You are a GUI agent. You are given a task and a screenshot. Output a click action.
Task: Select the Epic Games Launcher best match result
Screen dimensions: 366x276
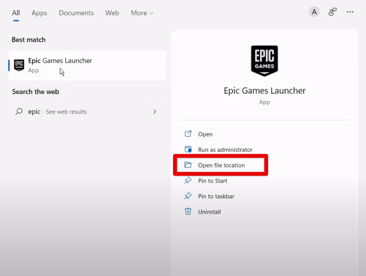pos(87,66)
